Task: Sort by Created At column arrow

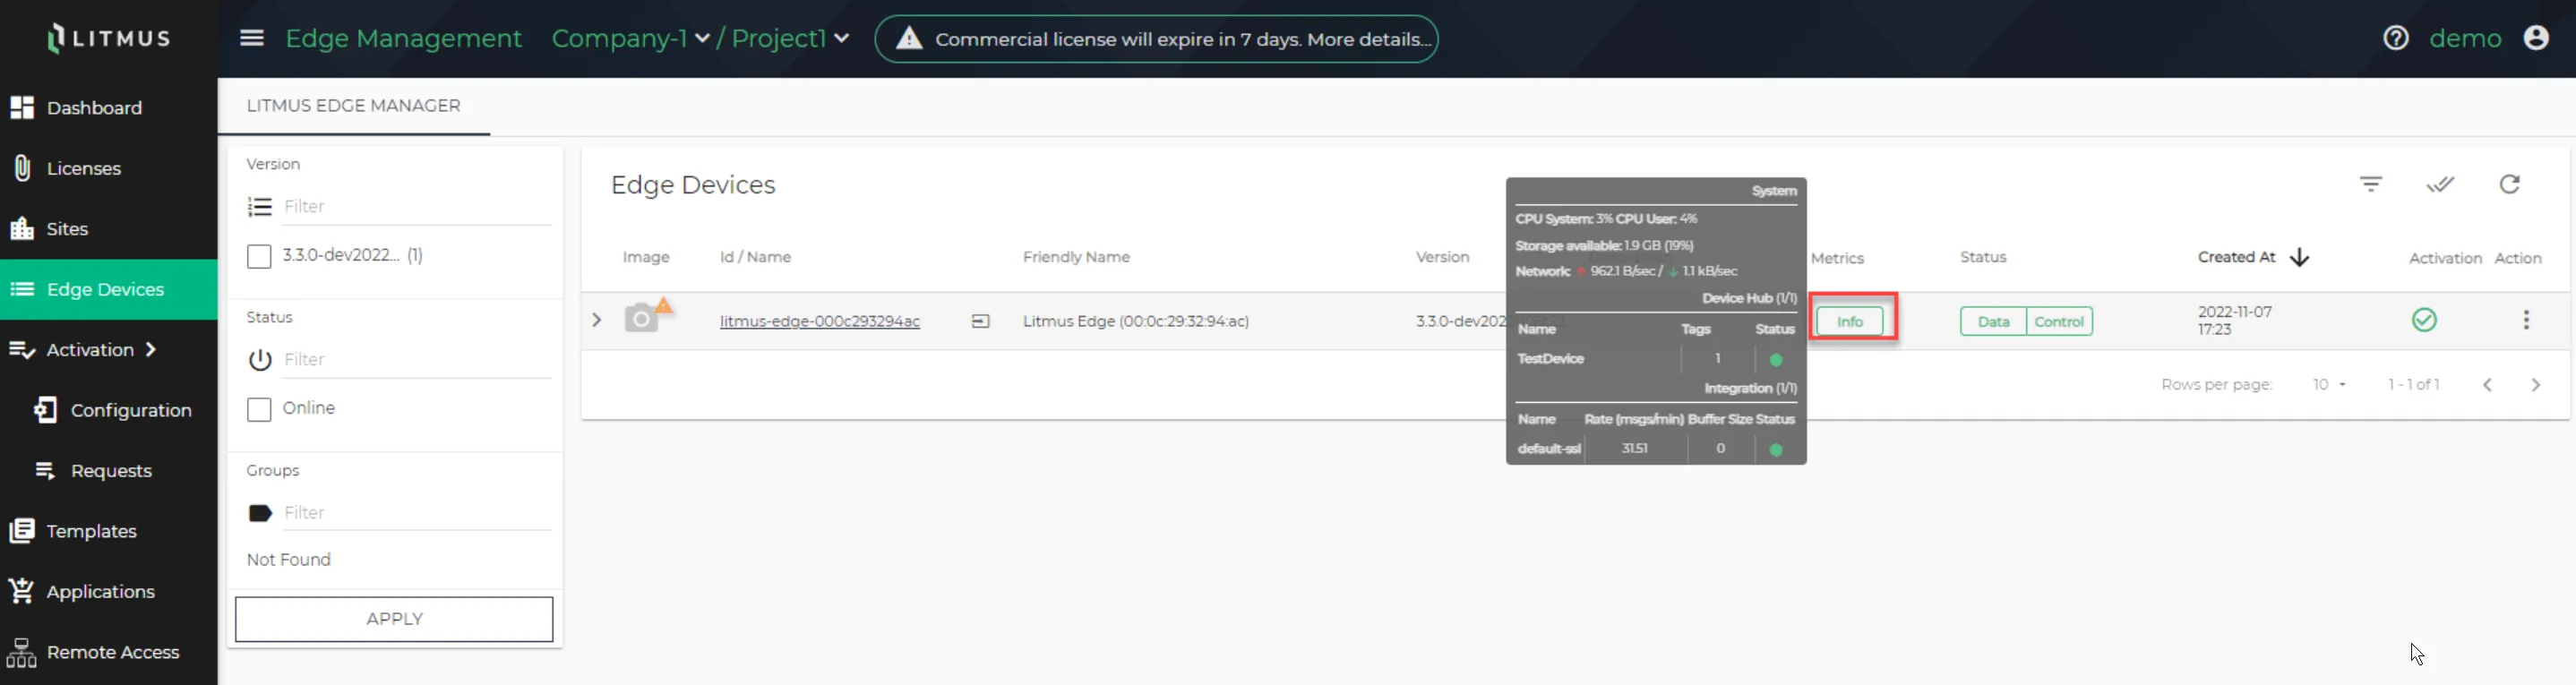Action: (2299, 258)
